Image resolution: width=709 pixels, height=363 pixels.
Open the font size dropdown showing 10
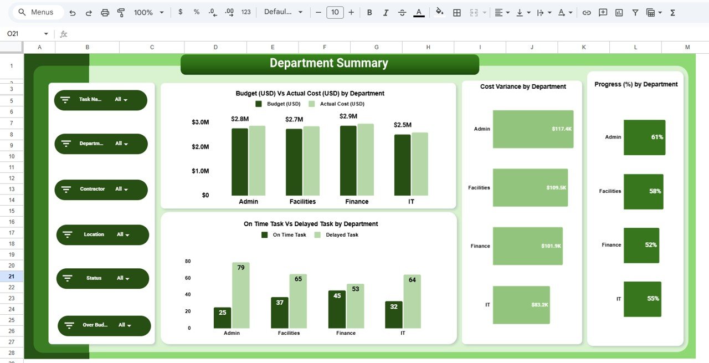[x=335, y=12]
